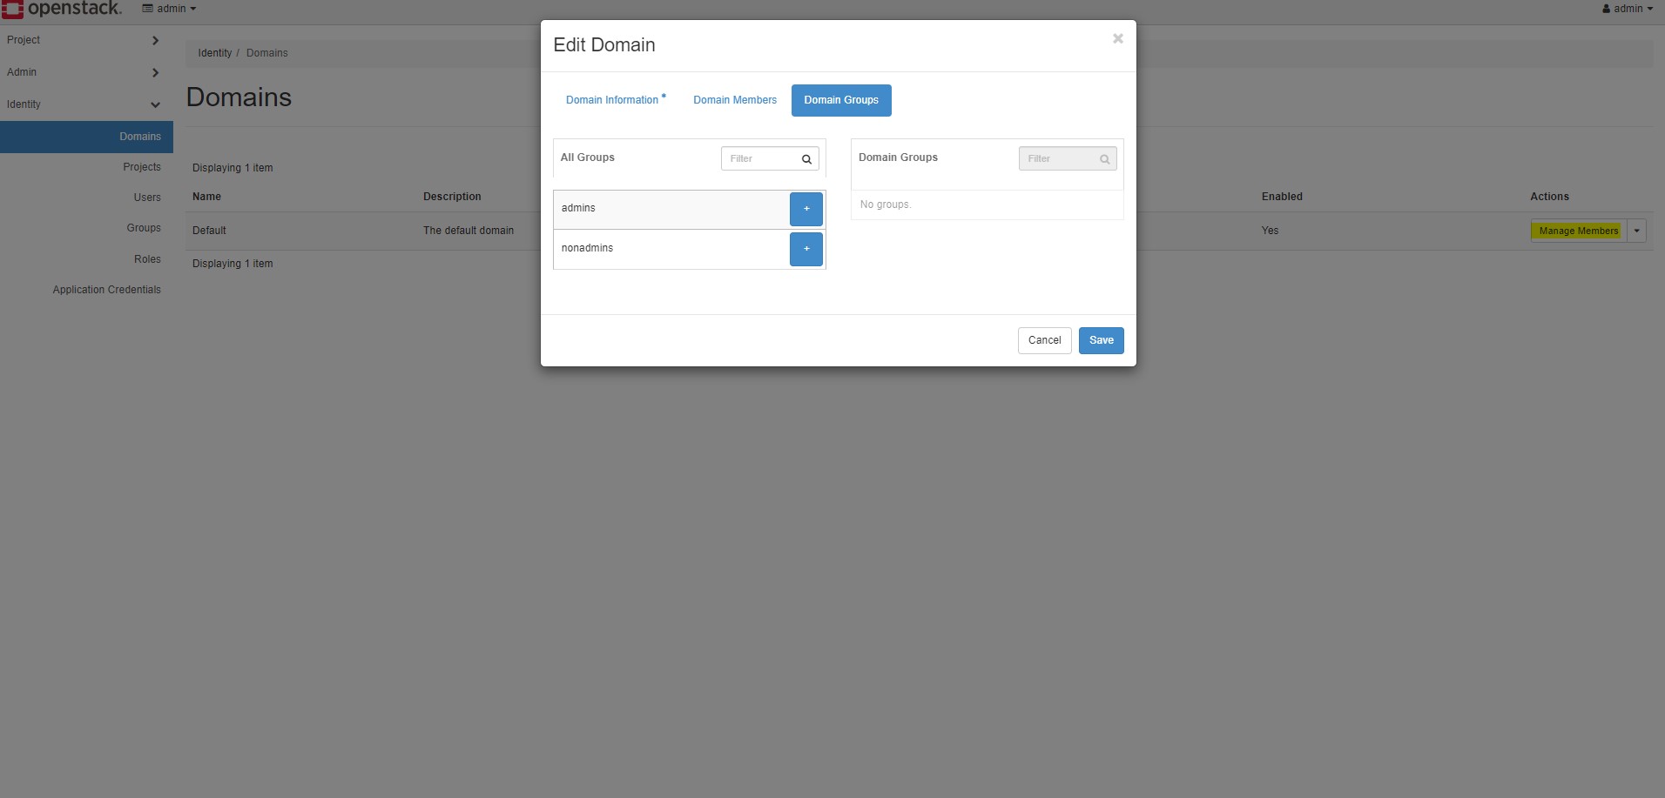Click the Identity breadcrumb link
The image size is (1665, 798).
coord(215,53)
